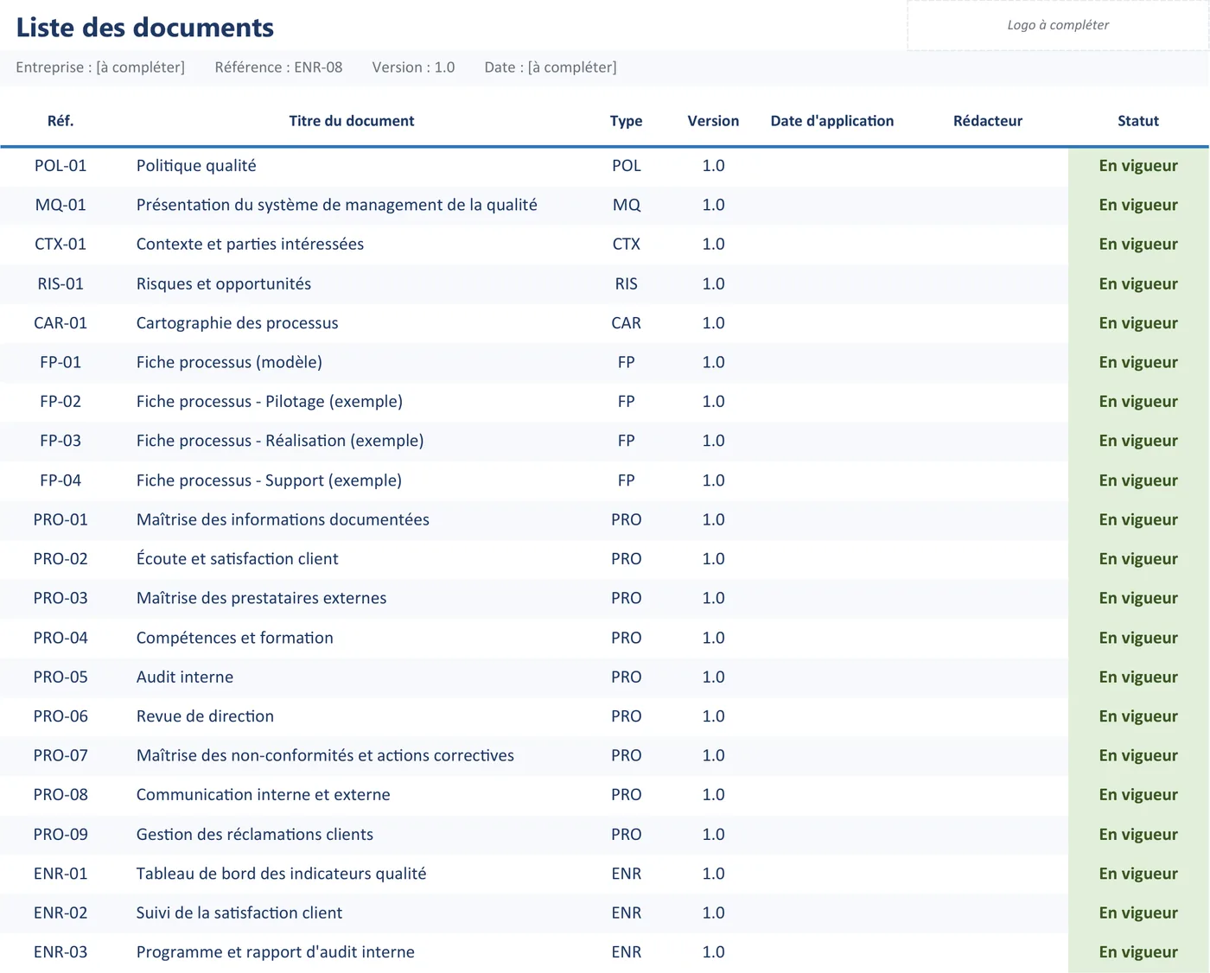
Task: Click the 'Version' column header
Action: point(713,121)
